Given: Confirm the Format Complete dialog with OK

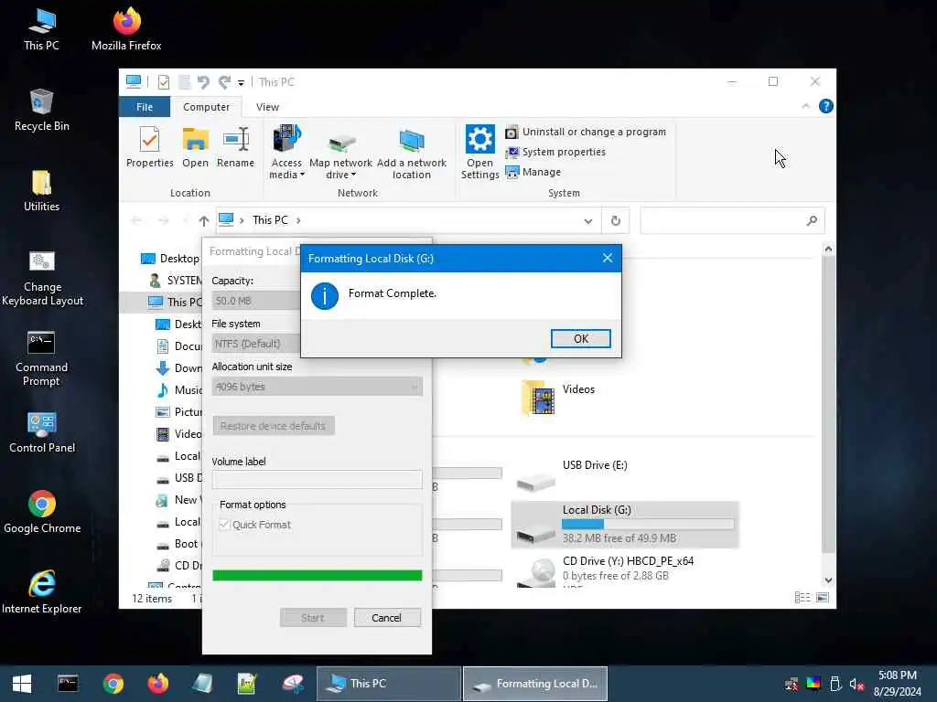Looking at the screenshot, I should [580, 338].
